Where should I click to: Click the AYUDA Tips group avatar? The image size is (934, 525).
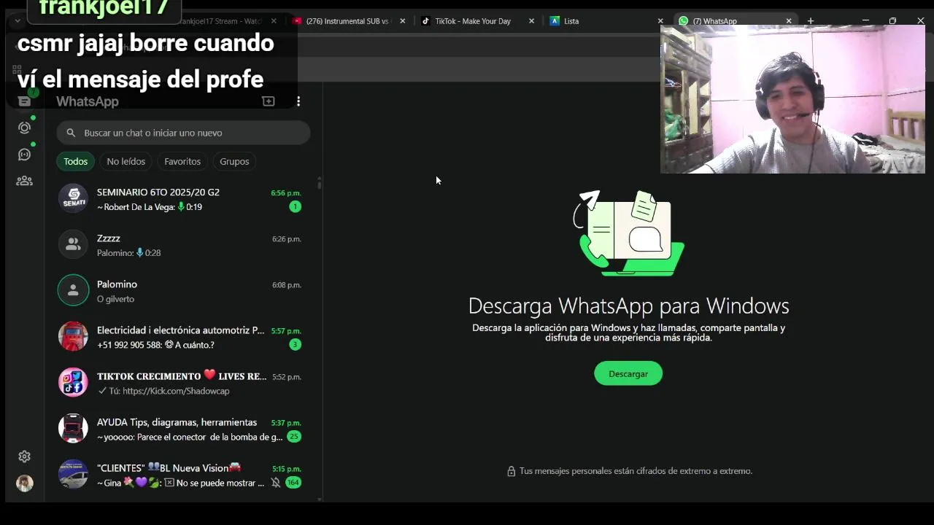73,428
